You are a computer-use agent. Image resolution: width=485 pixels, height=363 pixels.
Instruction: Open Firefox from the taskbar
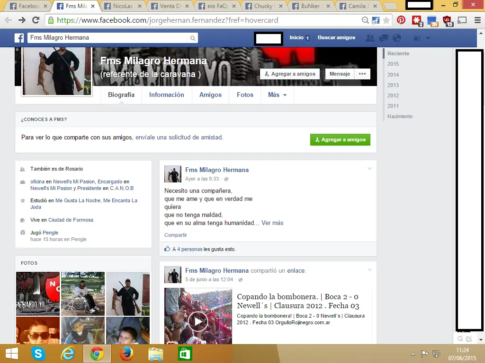(x=126, y=354)
